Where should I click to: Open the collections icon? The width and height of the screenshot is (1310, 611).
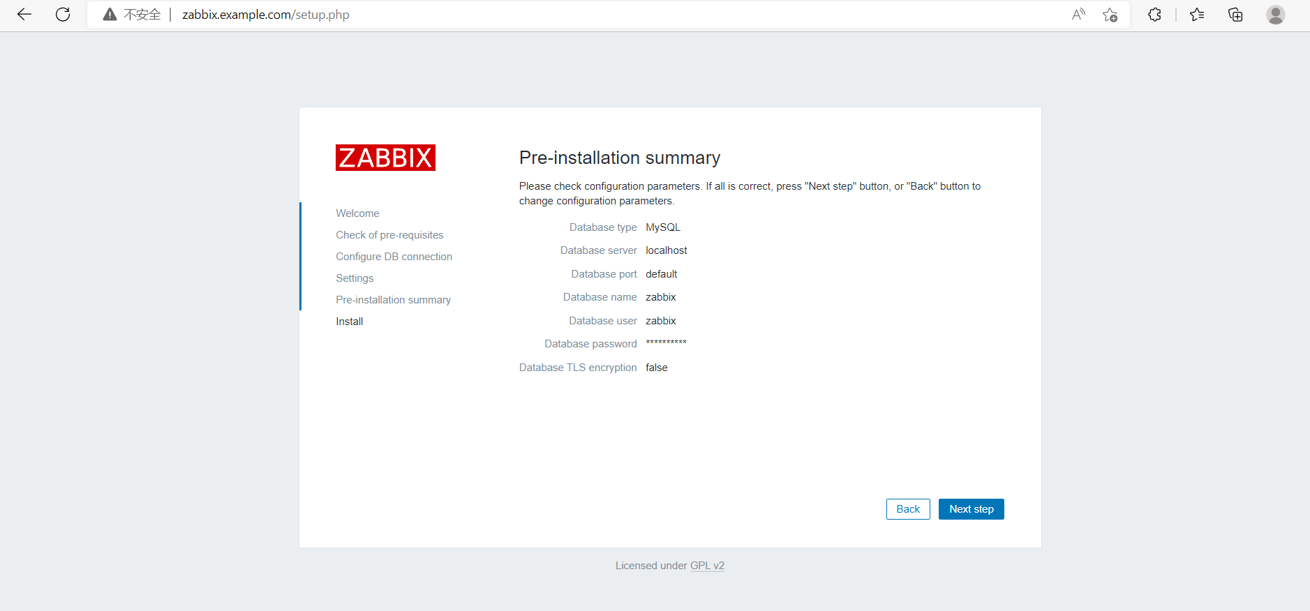pyautogui.click(x=1235, y=15)
